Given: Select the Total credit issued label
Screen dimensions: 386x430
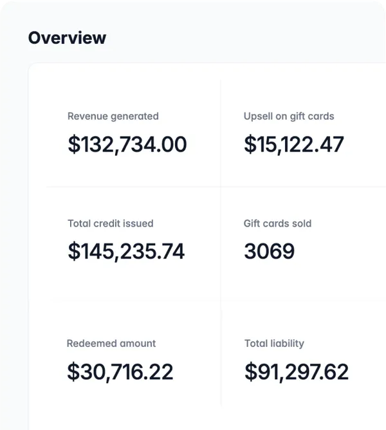Looking at the screenshot, I should tap(111, 223).
